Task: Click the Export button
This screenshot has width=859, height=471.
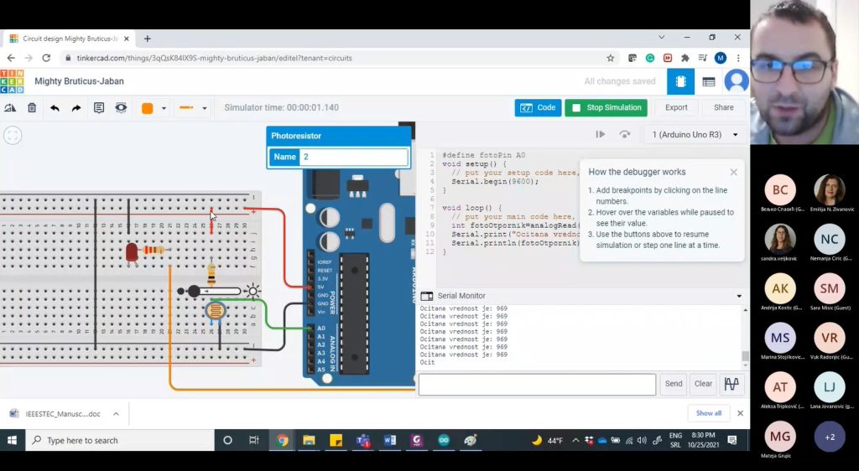Action: tap(676, 107)
